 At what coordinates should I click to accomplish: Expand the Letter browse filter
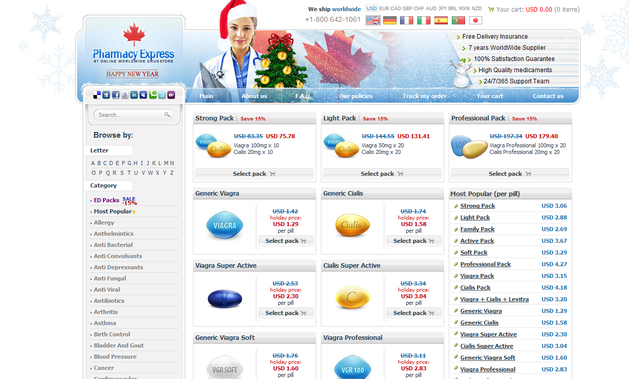(x=109, y=150)
